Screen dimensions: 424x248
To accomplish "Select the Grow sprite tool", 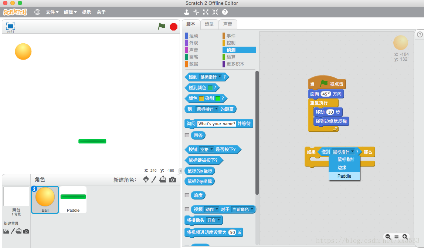I will [x=206, y=12].
